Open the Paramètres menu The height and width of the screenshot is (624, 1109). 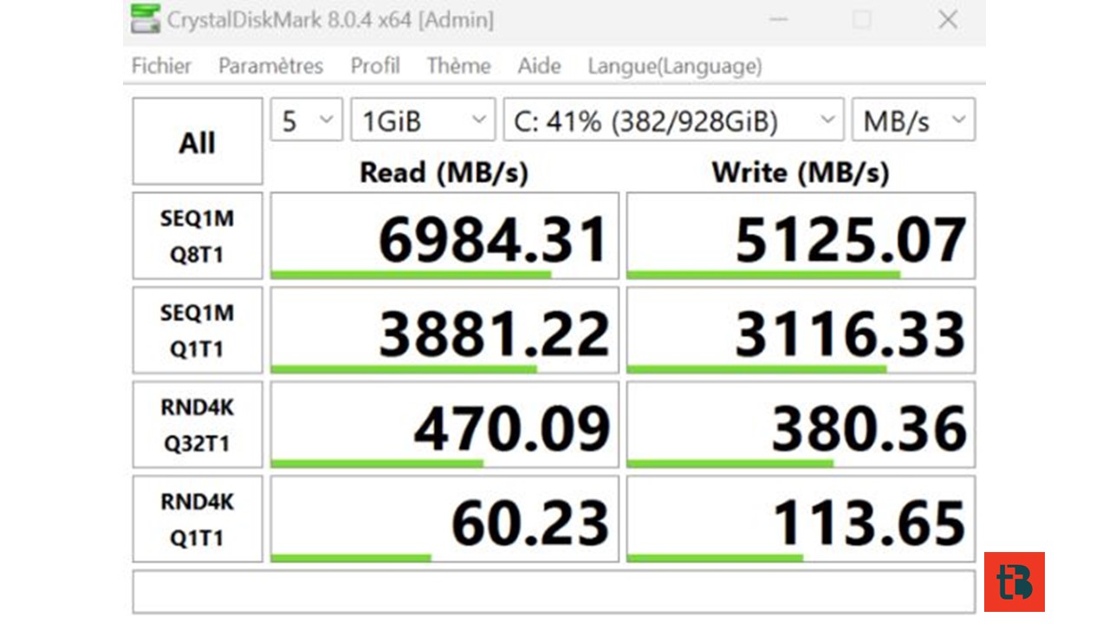[x=270, y=66]
